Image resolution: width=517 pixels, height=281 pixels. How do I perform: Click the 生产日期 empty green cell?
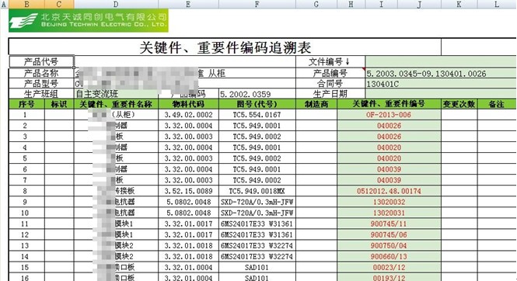point(441,93)
